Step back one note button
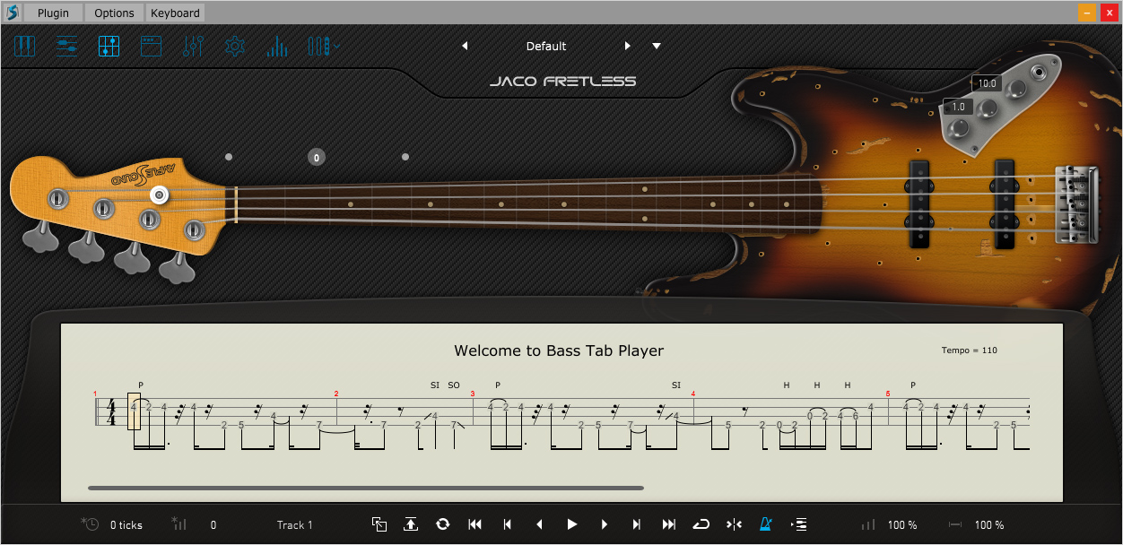The height and width of the screenshot is (545, 1123). pyautogui.click(x=539, y=524)
